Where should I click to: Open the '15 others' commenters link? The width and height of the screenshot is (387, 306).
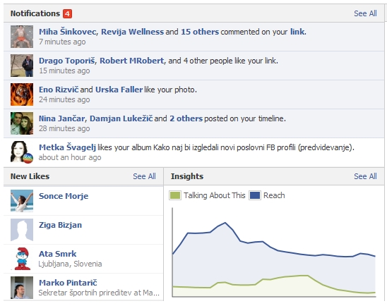pos(200,32)
